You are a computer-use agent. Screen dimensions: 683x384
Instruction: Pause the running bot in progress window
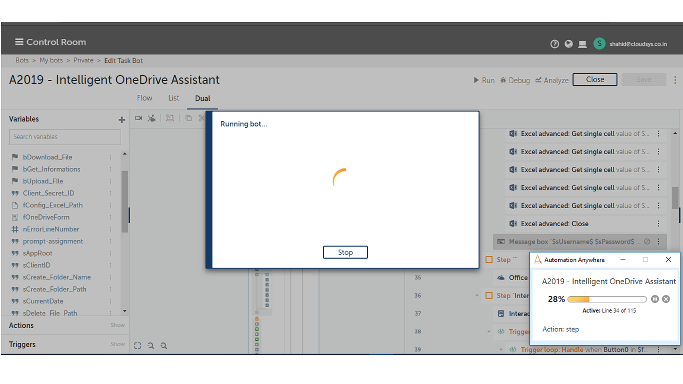click(655, 299)
